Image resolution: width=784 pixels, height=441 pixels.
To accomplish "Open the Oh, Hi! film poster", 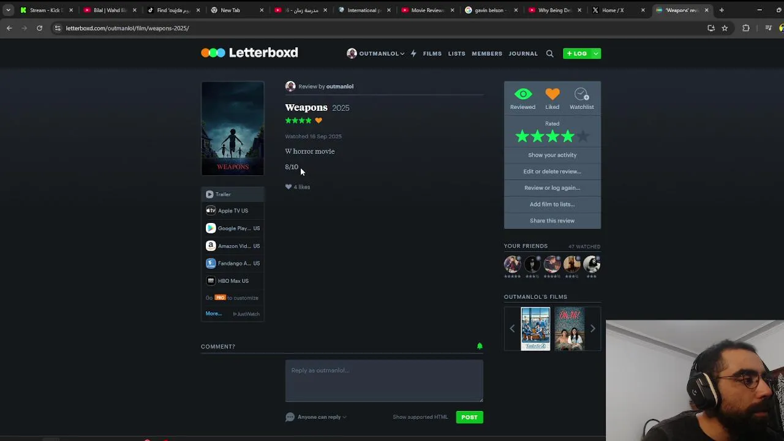I will tap(569, 329).
